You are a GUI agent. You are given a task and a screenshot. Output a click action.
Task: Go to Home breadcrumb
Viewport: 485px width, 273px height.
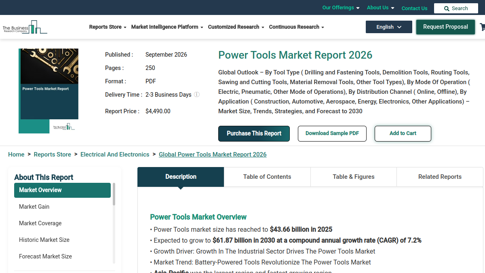16,154
